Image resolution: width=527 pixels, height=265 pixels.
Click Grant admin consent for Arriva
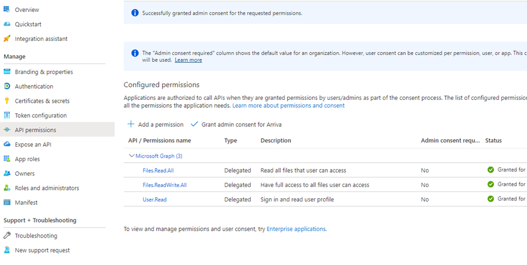tap(236, 124)
